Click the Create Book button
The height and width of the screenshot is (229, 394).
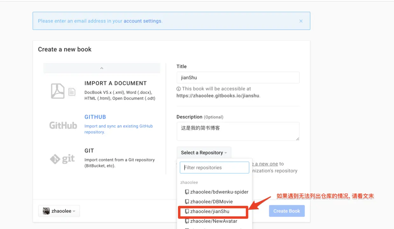[x=287, y=211]
